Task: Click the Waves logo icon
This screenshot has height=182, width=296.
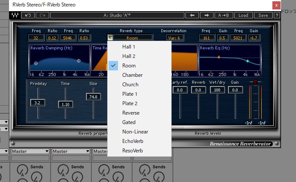Action: (x=15, y=15)
